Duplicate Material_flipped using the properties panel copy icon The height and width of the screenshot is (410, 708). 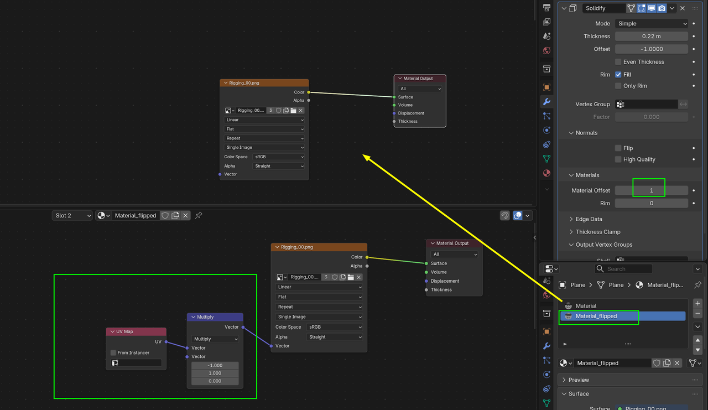pyautogui.click(x=667, y=363)
